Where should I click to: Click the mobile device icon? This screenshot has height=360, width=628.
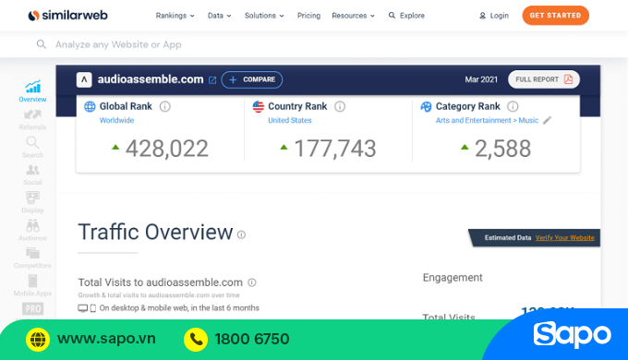click(93, 308)
